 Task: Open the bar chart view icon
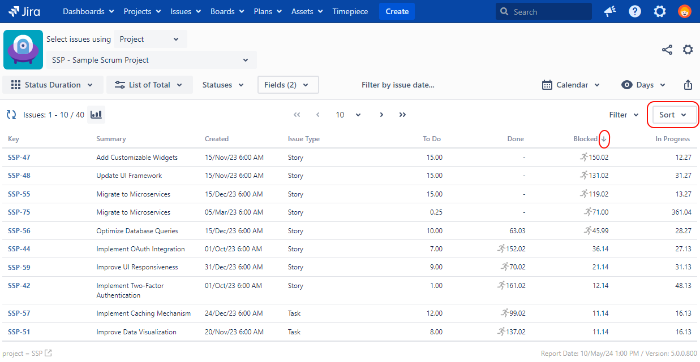click(x=96, y=115)
